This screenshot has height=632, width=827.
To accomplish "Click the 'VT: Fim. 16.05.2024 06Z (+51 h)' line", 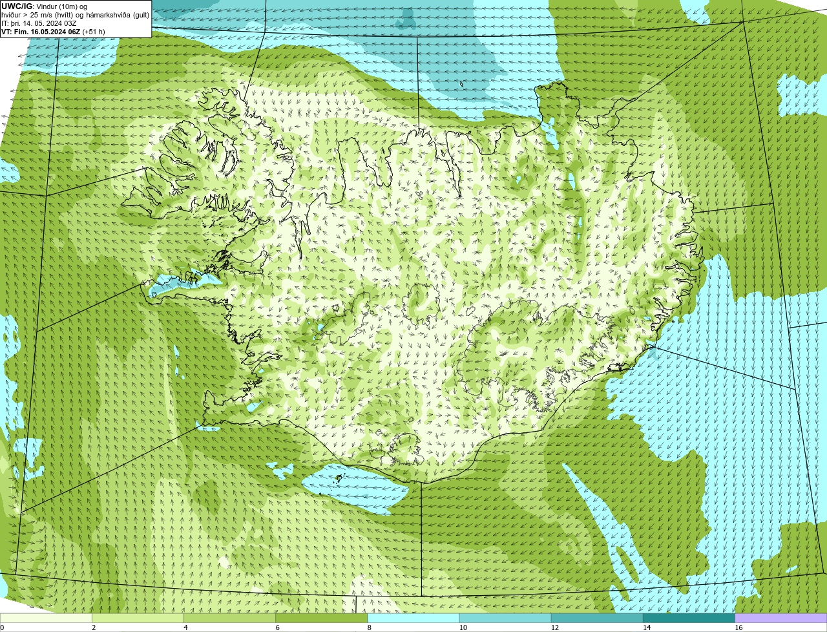I will 53,31.
